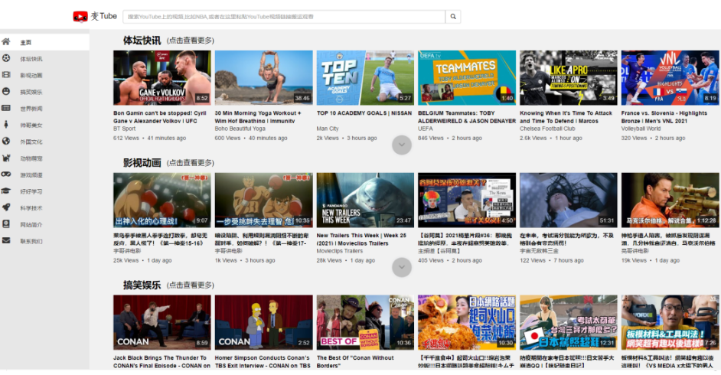
Task: Select the film strip icon for 影视动画
Action: click(6, 75)
